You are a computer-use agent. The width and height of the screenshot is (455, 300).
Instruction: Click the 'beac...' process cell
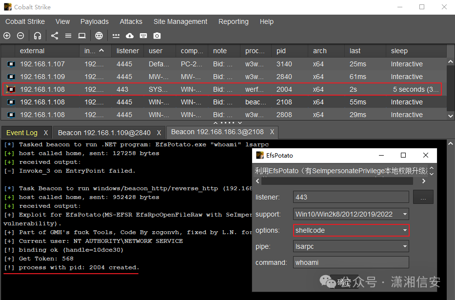(256, 102)
